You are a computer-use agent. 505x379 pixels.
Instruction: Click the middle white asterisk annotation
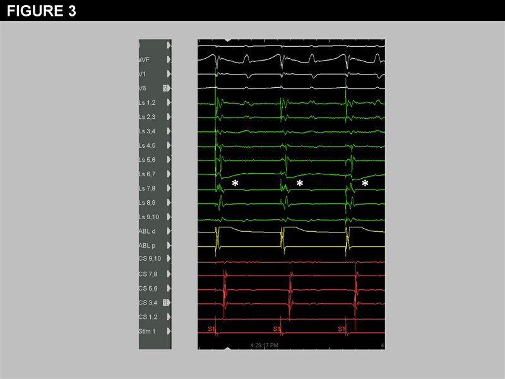click(x=300, y=183)
